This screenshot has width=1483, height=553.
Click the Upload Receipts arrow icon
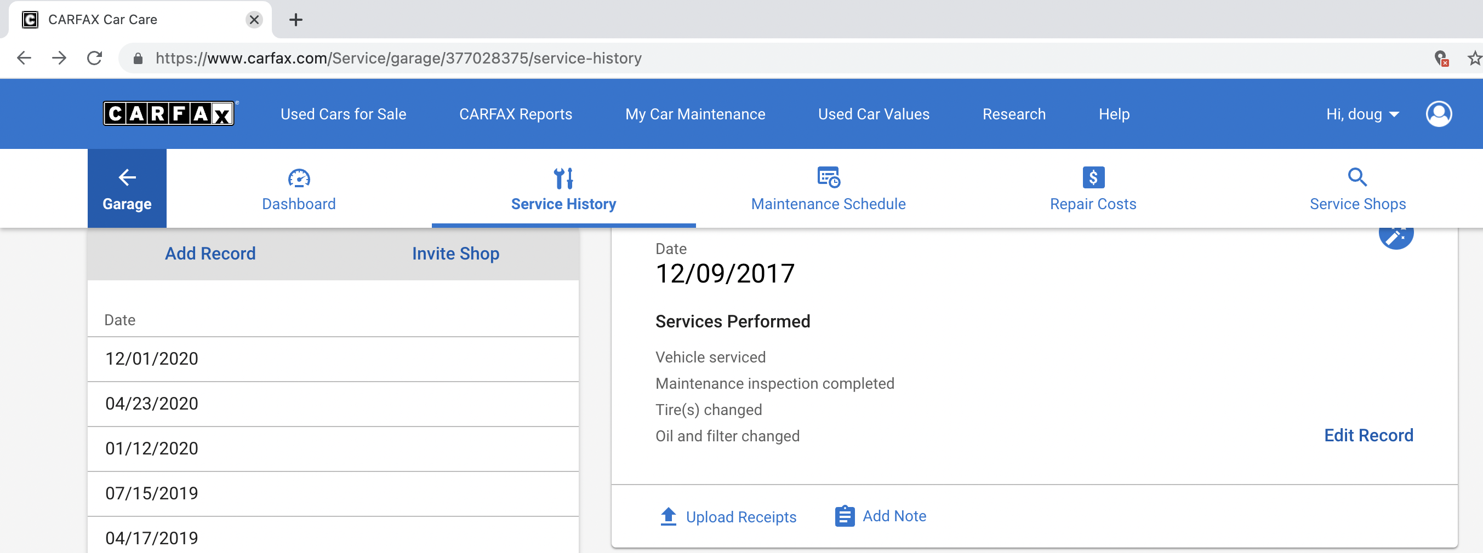(668, 516)
